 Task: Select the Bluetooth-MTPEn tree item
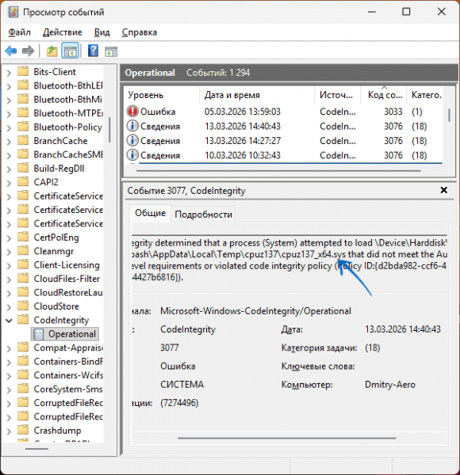(68, 113)
